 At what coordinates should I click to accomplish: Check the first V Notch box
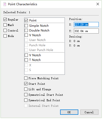click(x=26, y=35)
